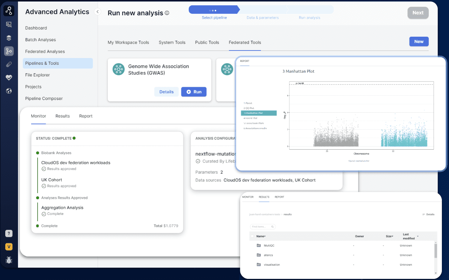Open help via the question mark icon
The width and height of the screenshot is (449, 280).
[x=9, y=233]
